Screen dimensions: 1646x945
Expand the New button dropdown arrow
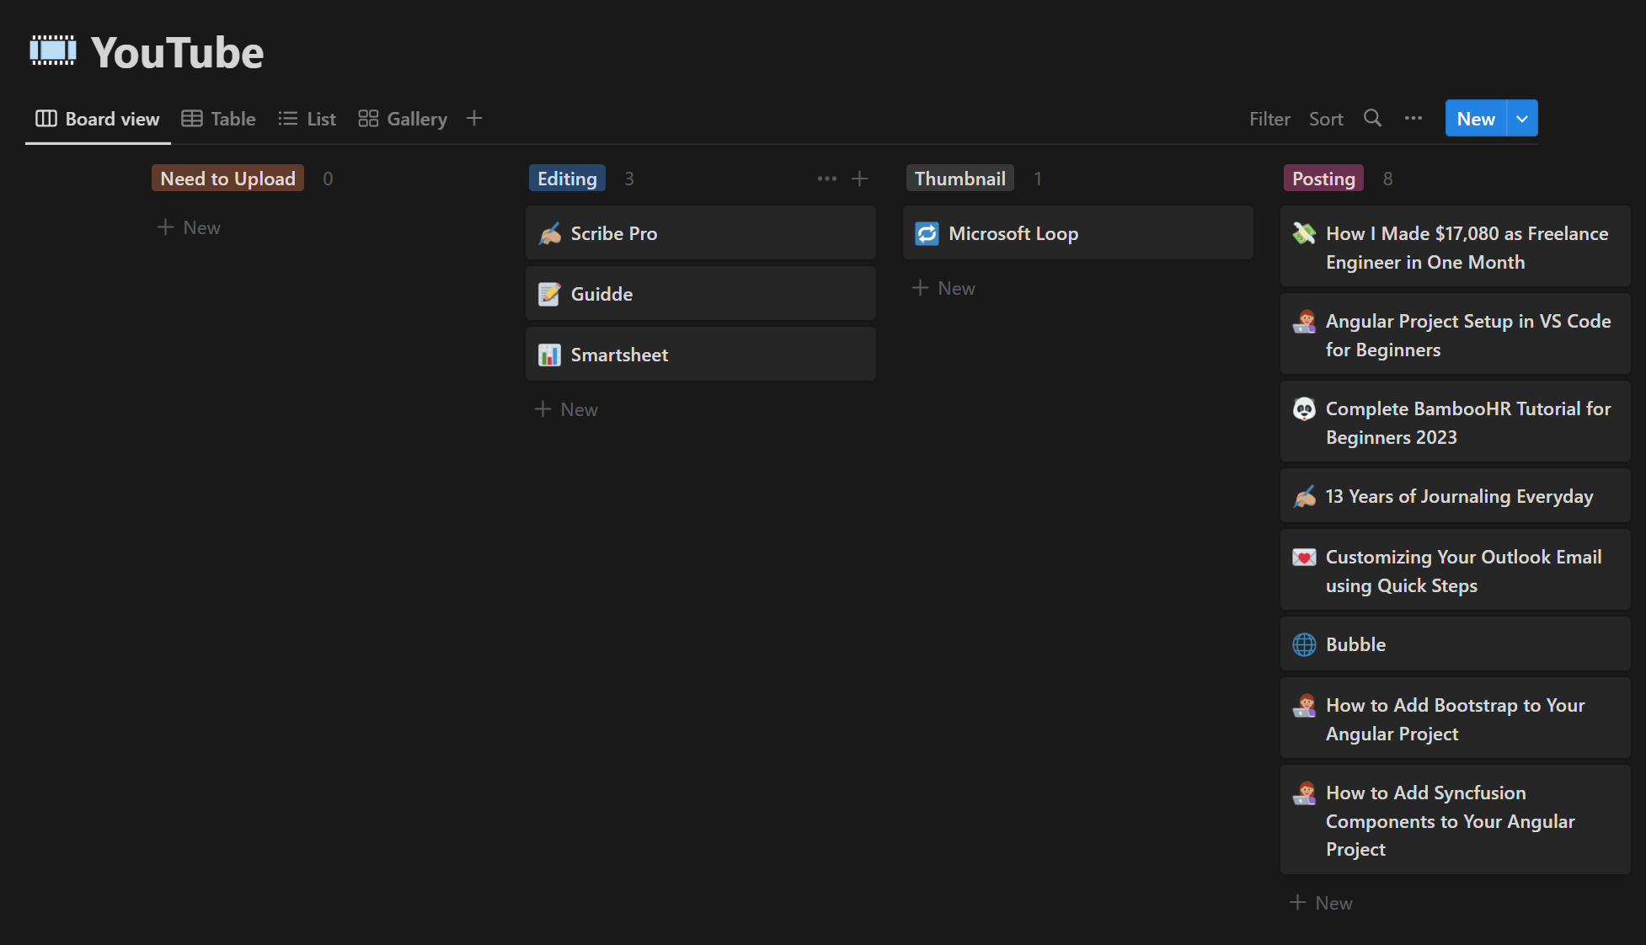1522,119
